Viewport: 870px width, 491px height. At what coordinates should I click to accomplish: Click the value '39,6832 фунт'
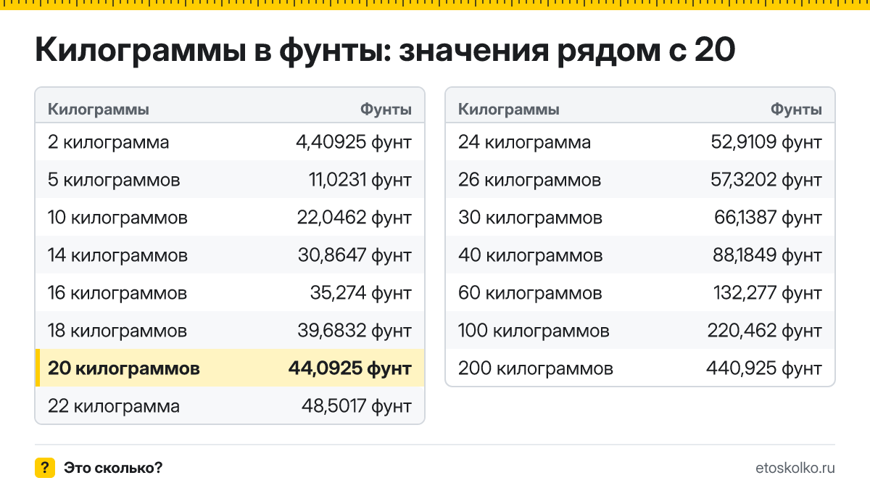point(355,331)
